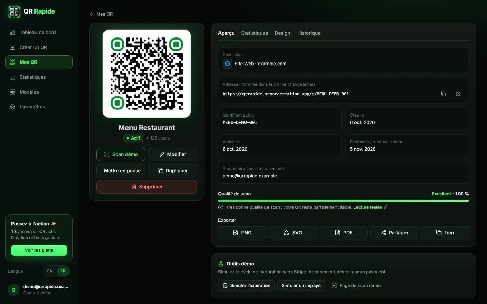487x304 pixels.
Task: Export the QR as SVG
Action: 293,233
